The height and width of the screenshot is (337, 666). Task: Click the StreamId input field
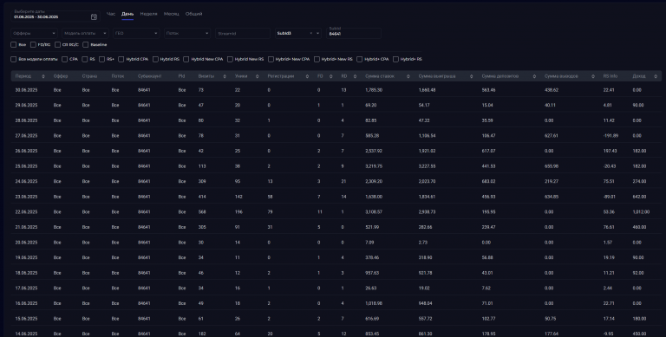[243, 33]
